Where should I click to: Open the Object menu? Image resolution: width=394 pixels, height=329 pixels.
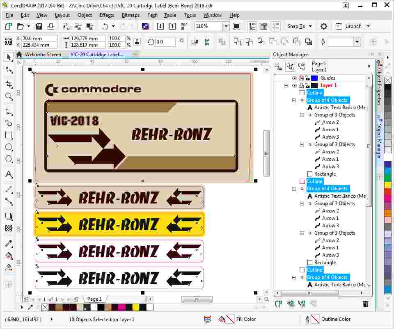coord(85,15)
